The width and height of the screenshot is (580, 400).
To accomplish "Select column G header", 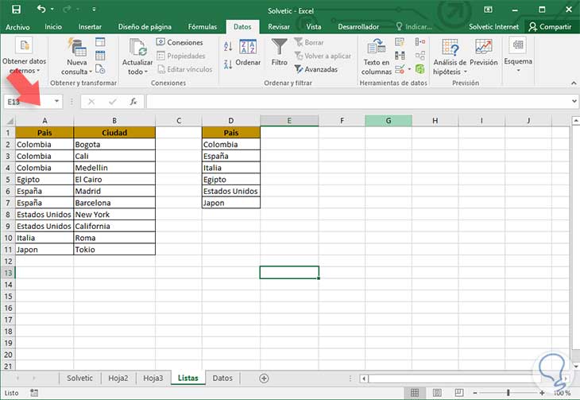I will point(388,120).
